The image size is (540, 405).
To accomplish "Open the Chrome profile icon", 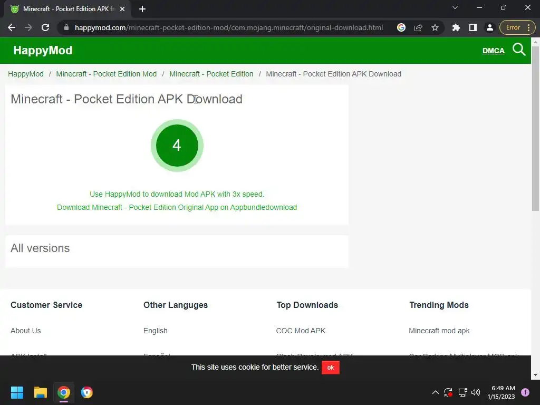I will coord(490,27).
